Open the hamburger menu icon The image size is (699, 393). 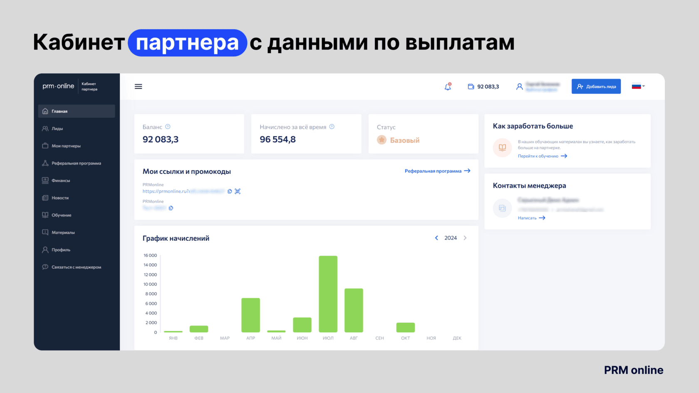[138, 87]
